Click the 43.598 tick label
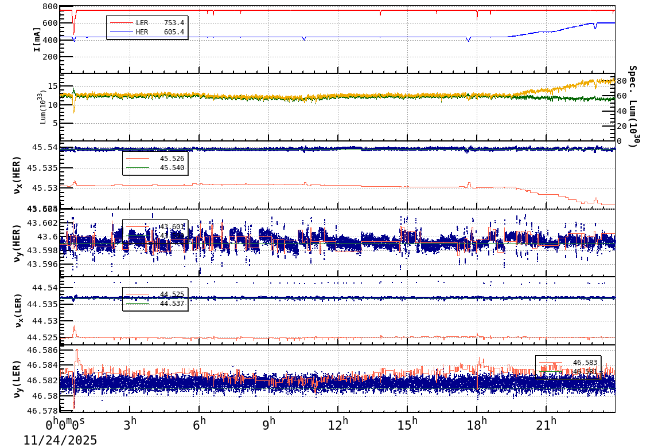The width and height of the screenshot is (662, 448). point(42,250)
